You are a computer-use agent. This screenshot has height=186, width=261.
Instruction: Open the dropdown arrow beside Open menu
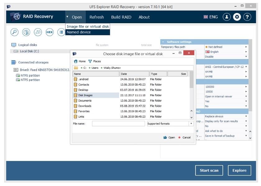point(67,17)
